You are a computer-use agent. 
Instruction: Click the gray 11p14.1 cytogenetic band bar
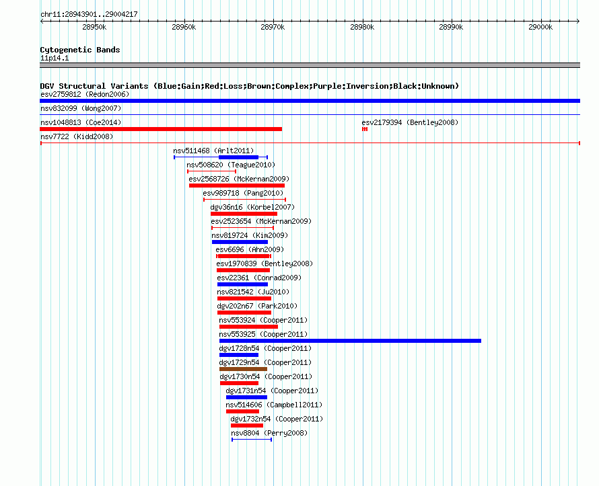tap(310, 65)
